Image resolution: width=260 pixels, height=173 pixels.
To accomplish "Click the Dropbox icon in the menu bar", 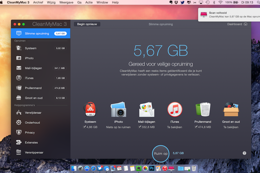I will click(176, 2).
